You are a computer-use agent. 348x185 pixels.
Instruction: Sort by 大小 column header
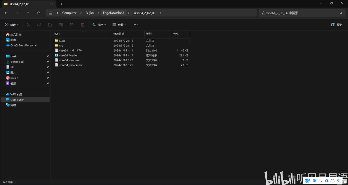181,34
